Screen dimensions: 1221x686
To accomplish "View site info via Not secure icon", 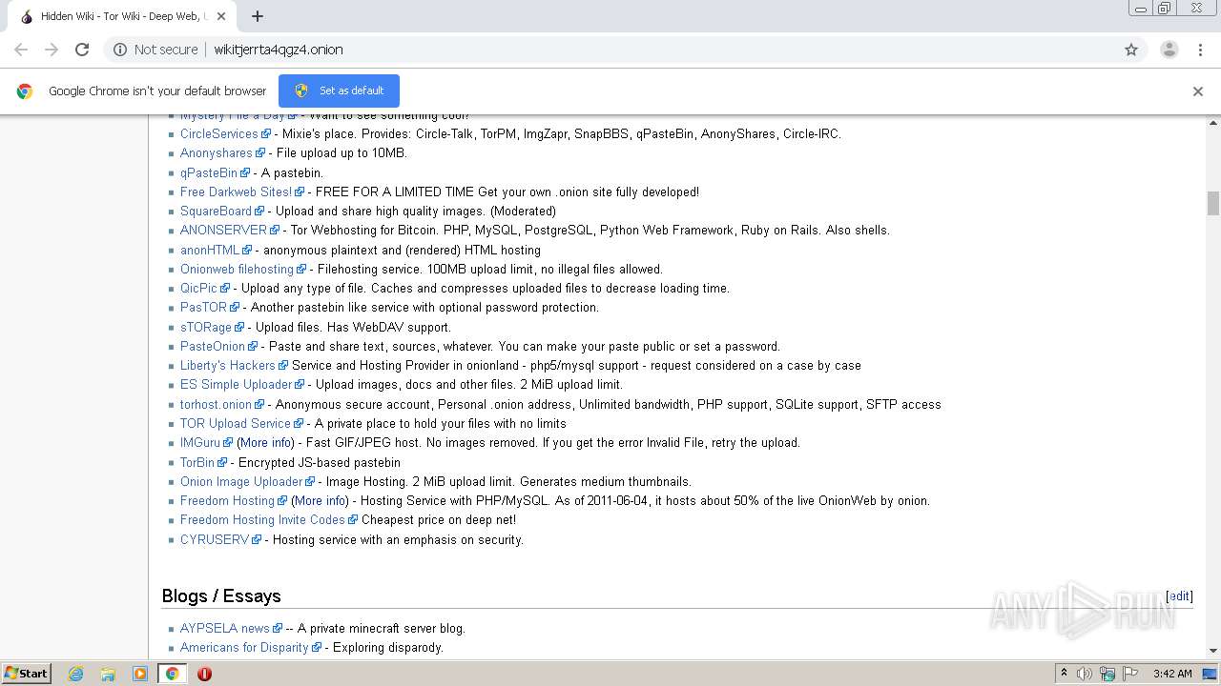I will pyautogui.click(x=155, y=50).
